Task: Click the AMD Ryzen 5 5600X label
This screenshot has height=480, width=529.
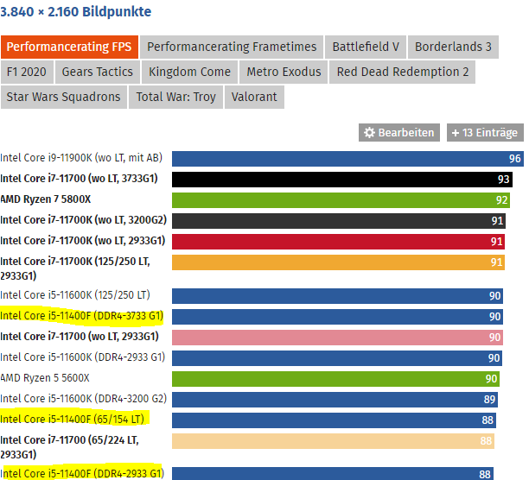Action: tap(45, 378)
